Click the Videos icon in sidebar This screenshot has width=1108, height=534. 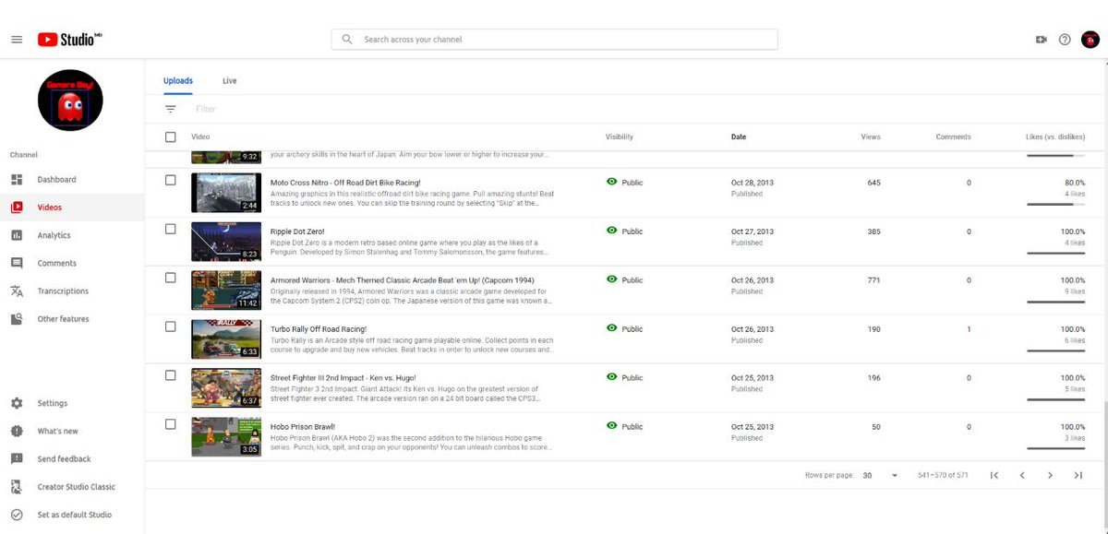17,208
